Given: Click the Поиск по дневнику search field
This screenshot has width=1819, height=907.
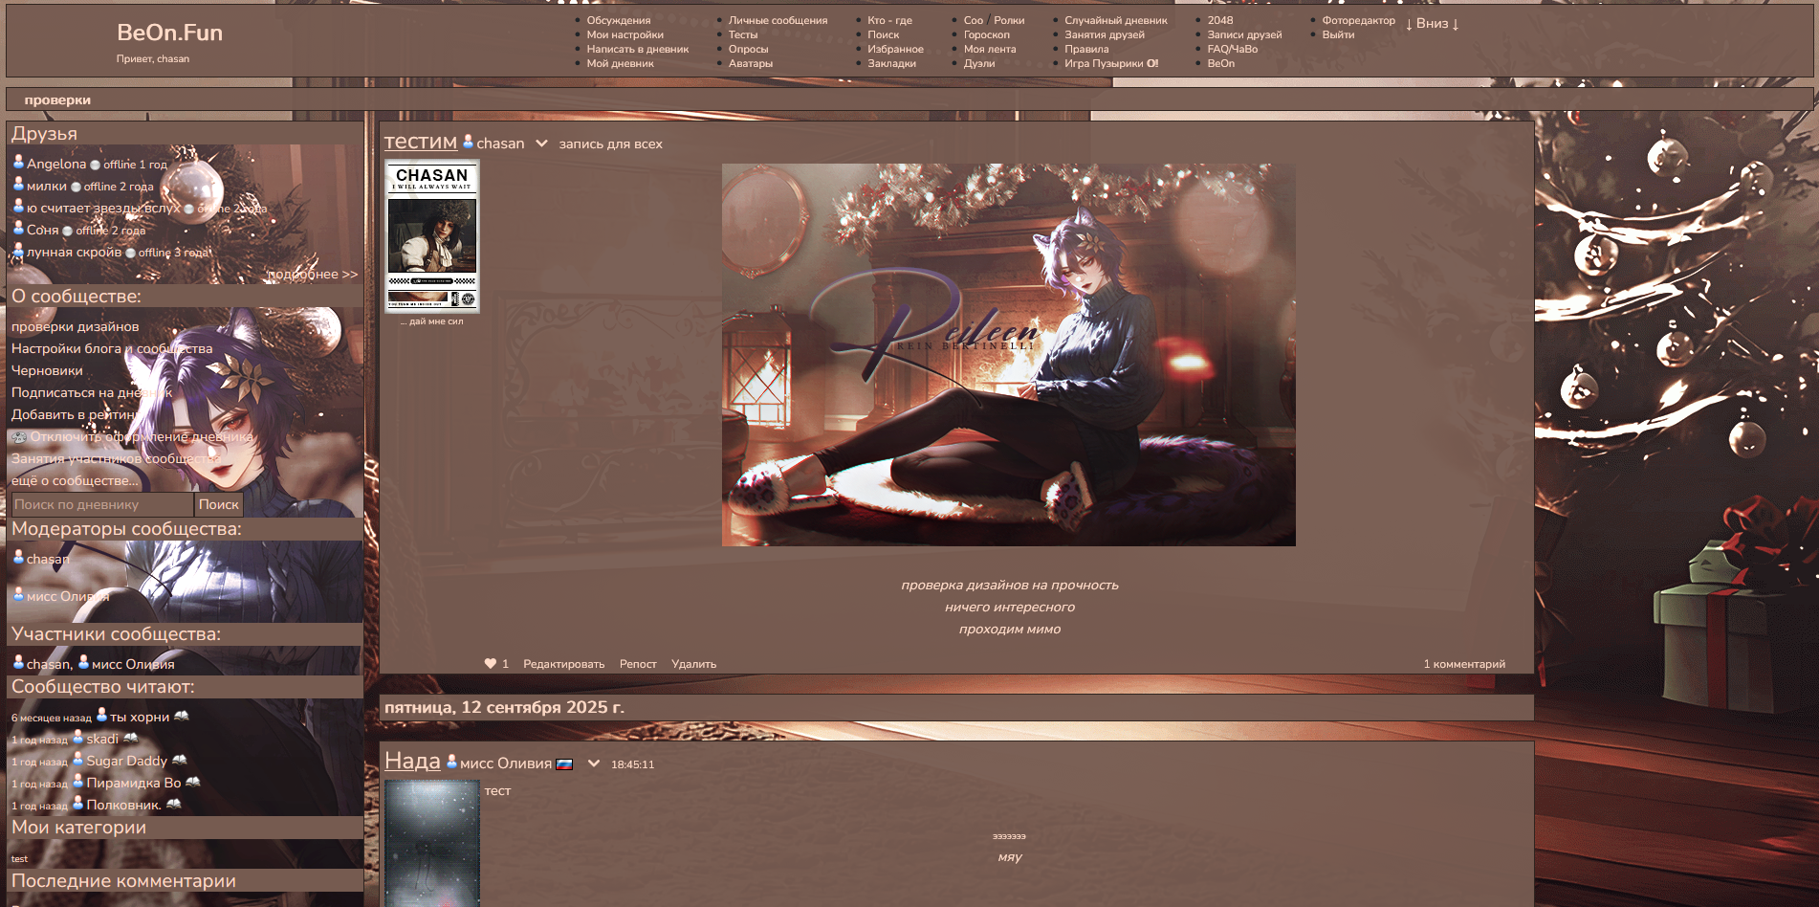Looking at the screenshot, I should pyautogui.click(x=100, y=504).
